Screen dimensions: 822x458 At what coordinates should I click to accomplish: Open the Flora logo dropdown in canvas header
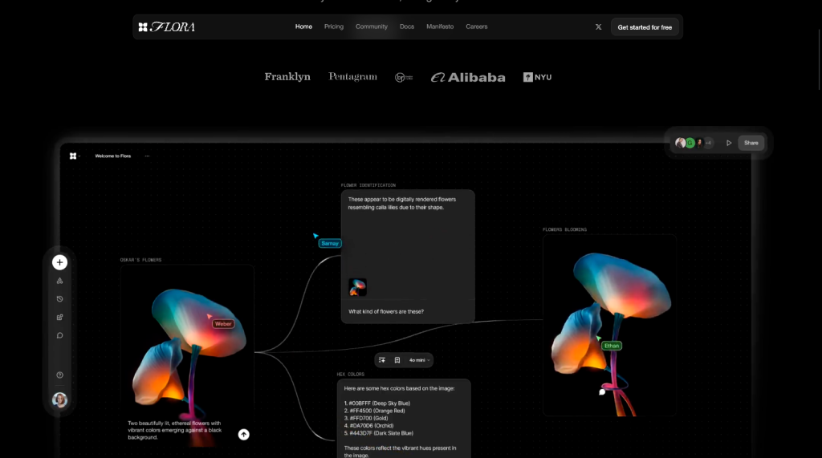coord(74,156)
